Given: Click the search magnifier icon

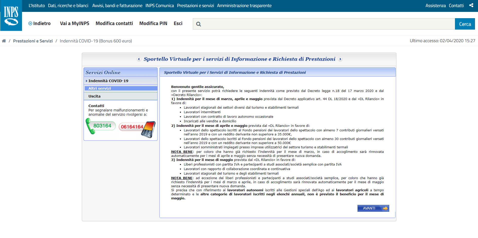Looking at the screenshot, I should point(199,24).
